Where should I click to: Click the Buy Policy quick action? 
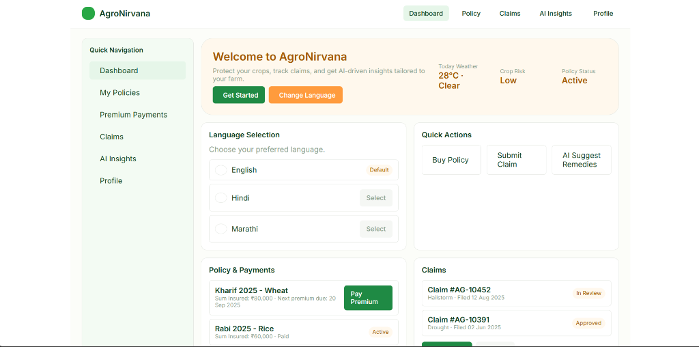(451, 160)
